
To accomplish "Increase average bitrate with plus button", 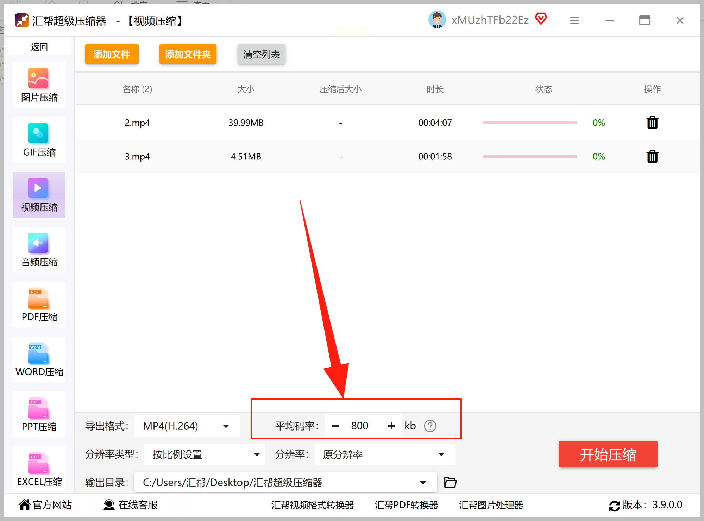I will [391, 426].
